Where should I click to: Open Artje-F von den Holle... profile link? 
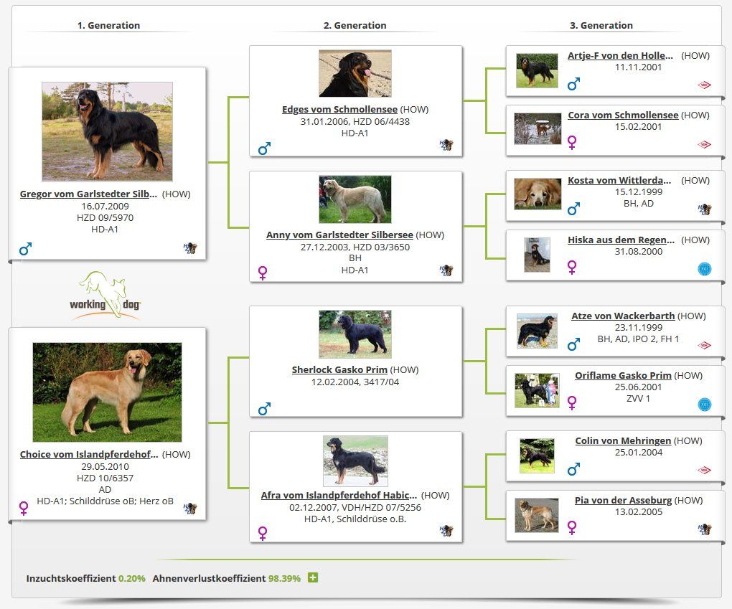[x=621, y=55]
